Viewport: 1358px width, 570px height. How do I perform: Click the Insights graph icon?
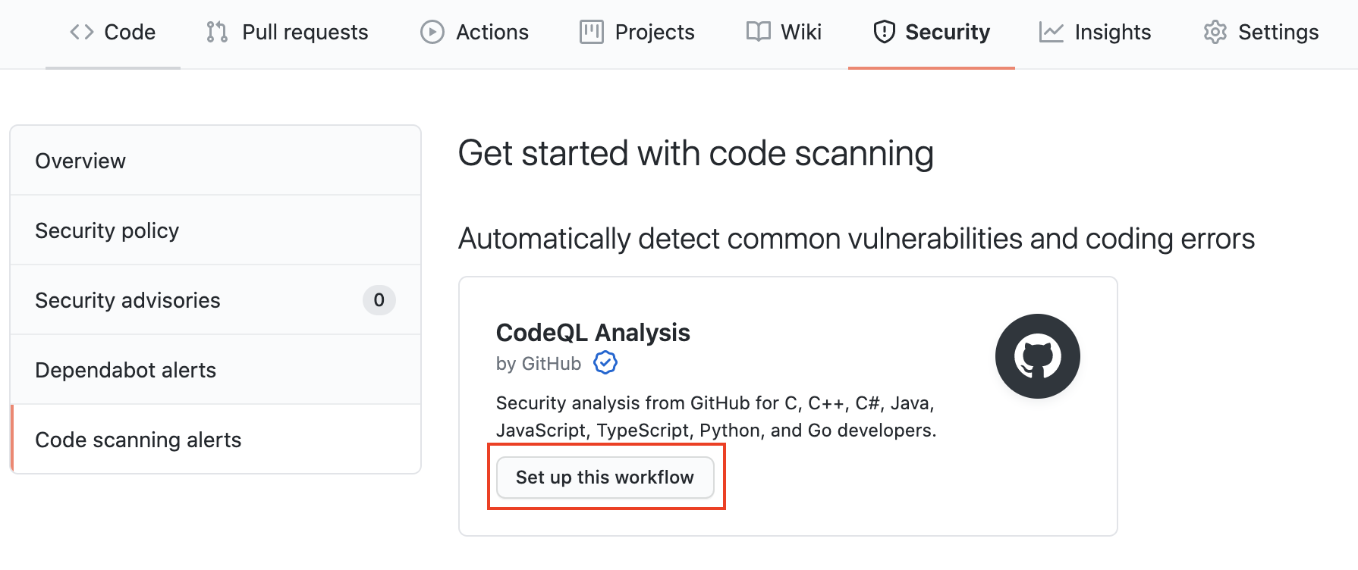(x=1052, y=32)
